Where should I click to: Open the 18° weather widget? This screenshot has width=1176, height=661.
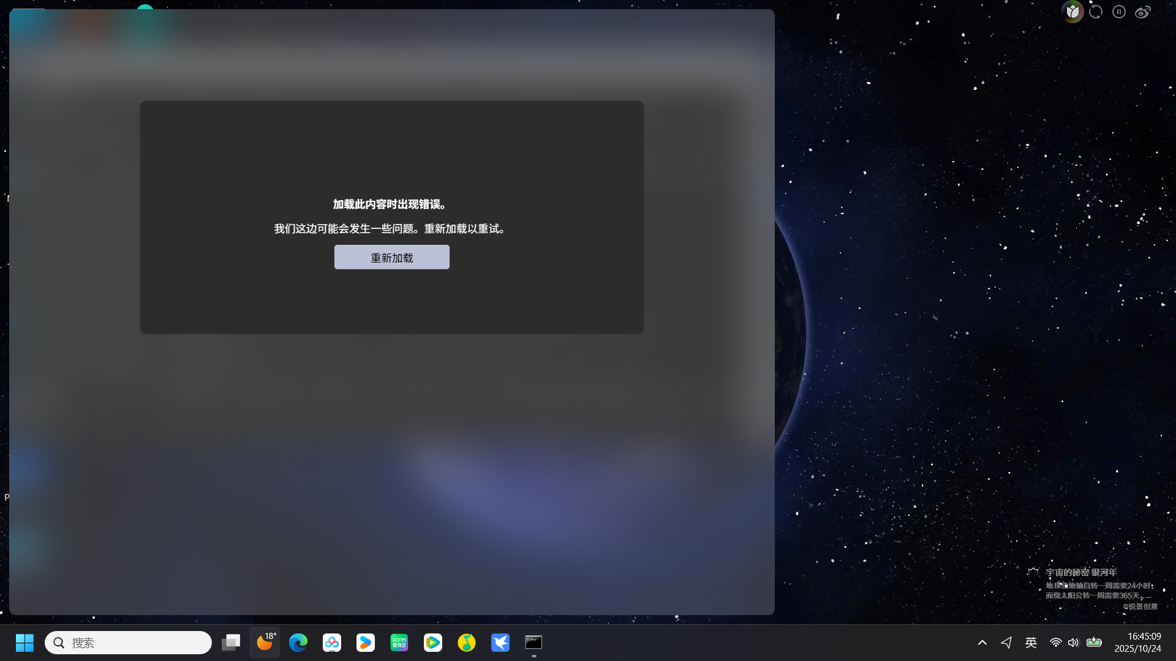265,643
